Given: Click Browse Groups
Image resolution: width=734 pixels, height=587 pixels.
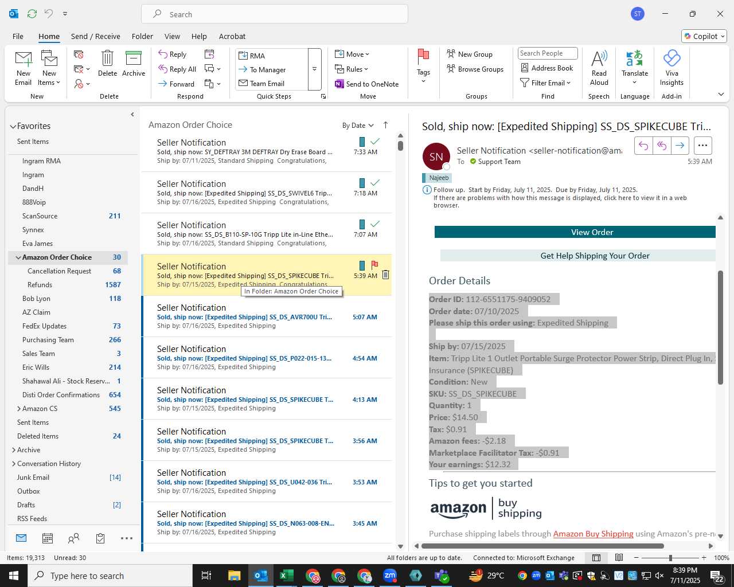Looking at the screenshot, I should [475, 69].
